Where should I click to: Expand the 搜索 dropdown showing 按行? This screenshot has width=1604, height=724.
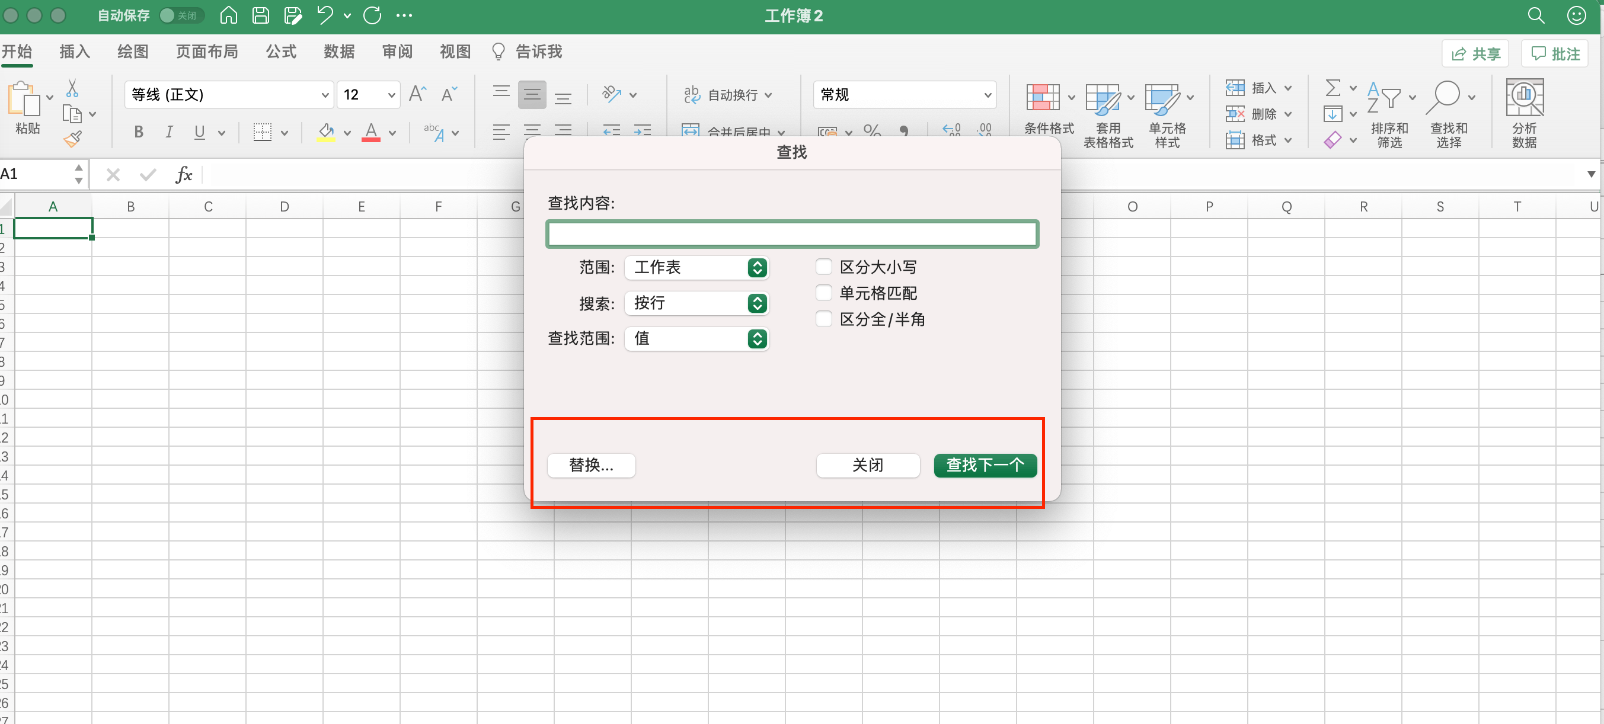(696, 303)
